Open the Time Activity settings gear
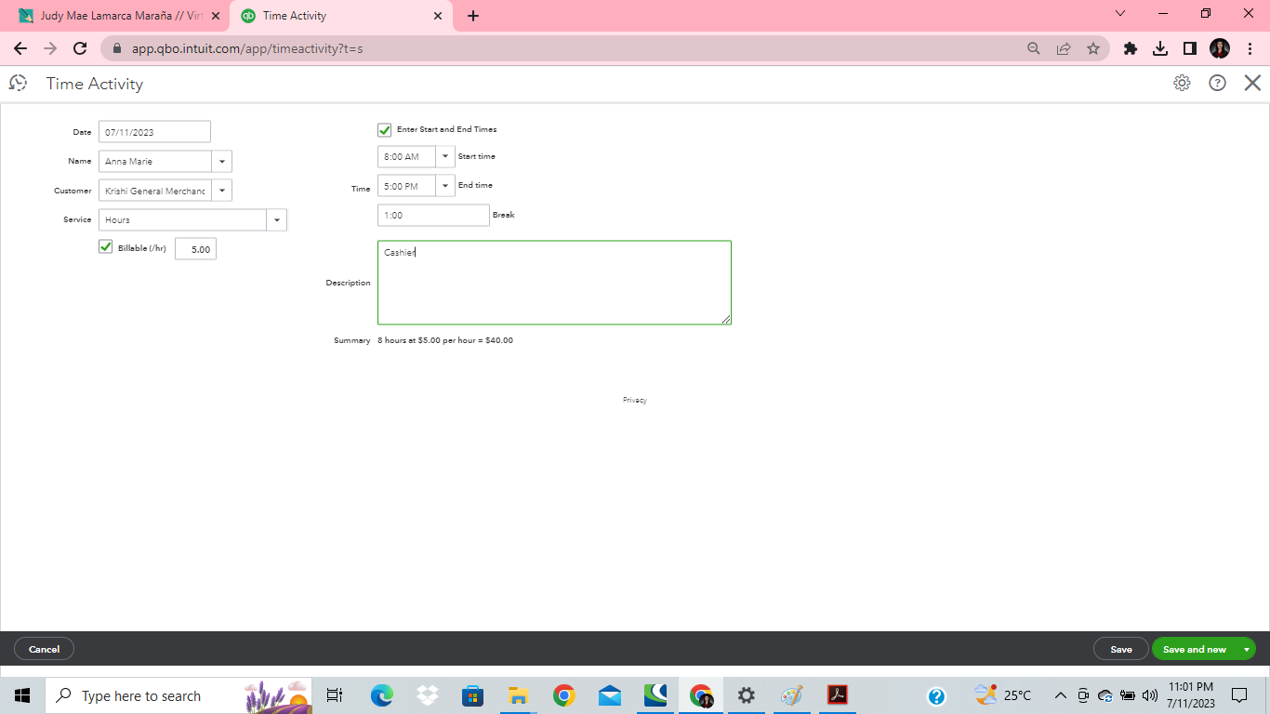The height and width of the screenshot is (714, 1270). tap(1182, 83)
